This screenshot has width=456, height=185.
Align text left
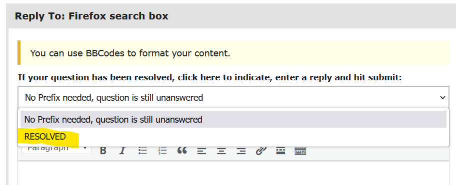(201, 151)
